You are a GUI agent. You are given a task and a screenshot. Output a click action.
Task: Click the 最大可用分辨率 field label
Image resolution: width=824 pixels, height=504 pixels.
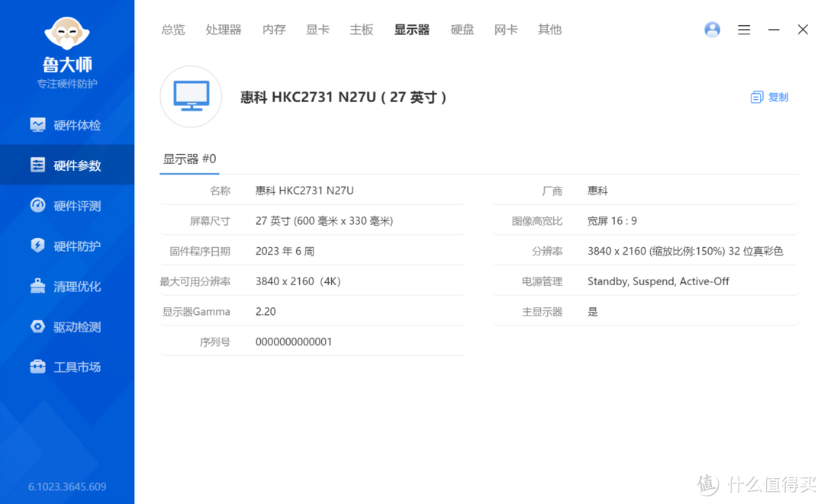[195, 281]
